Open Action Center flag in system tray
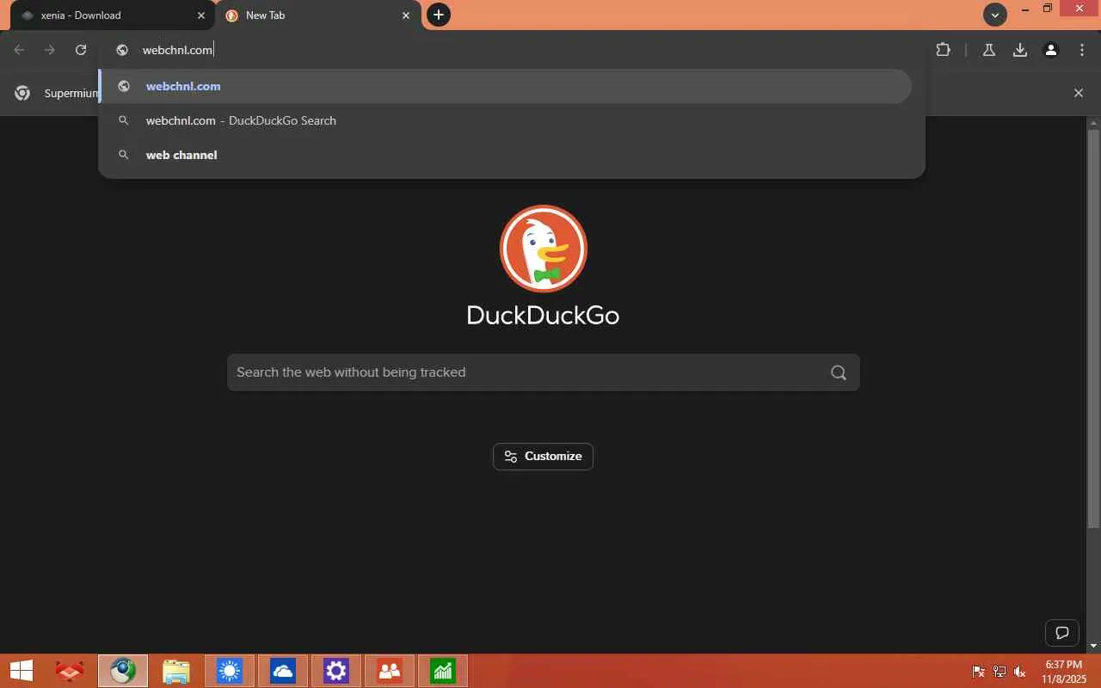This screenshot has height=688, width=1101. coord(979,672)
